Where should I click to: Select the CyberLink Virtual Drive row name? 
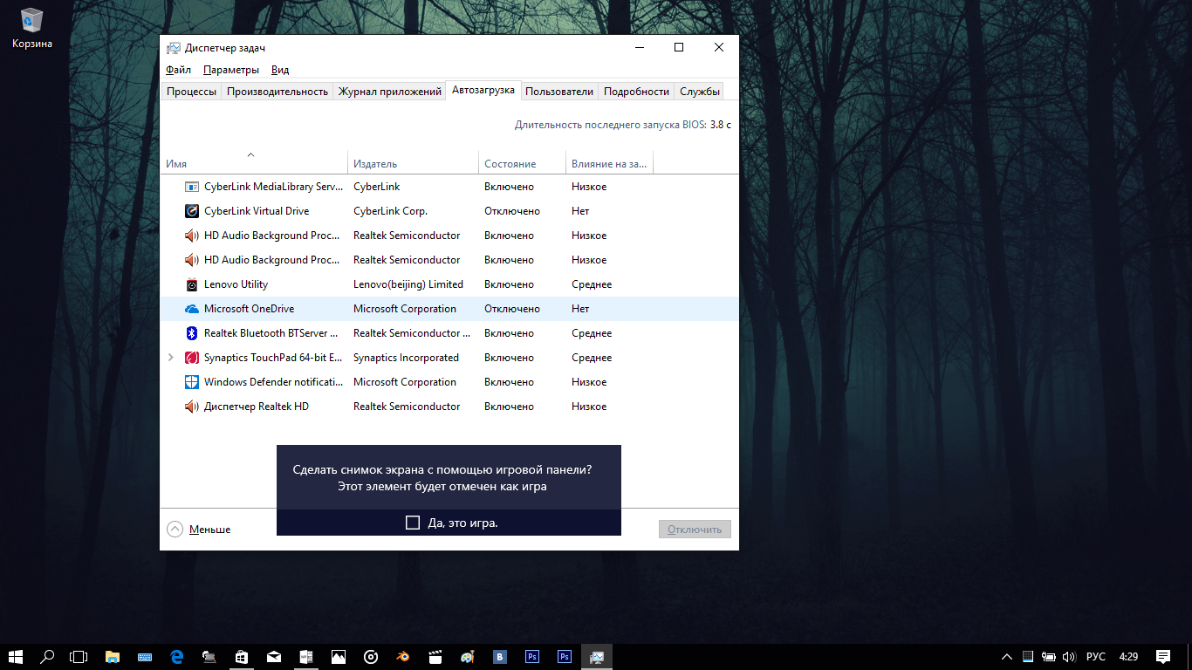pos(257,211)
